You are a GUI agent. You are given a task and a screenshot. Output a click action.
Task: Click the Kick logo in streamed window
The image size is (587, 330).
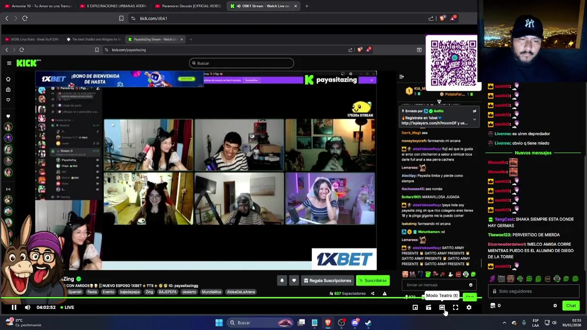point(28,63)
